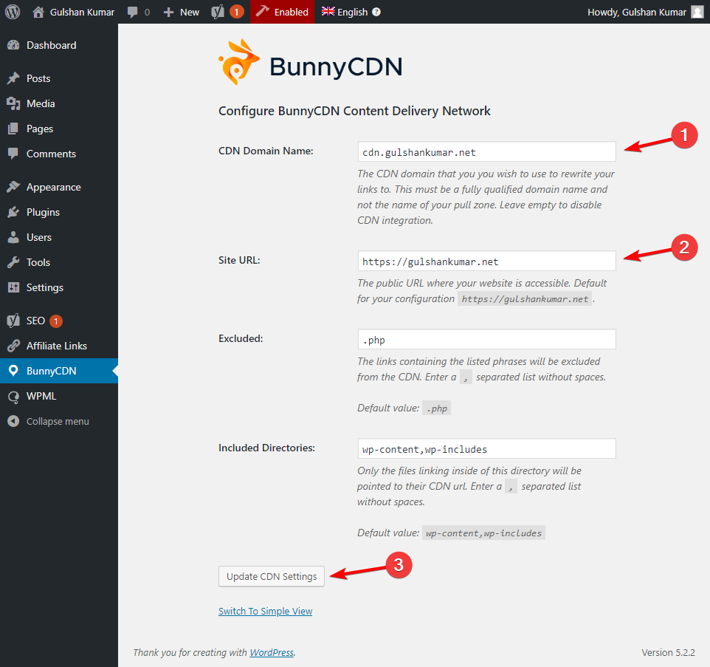
Task: Click the plus icon for New content
Action: coord(168,13)
